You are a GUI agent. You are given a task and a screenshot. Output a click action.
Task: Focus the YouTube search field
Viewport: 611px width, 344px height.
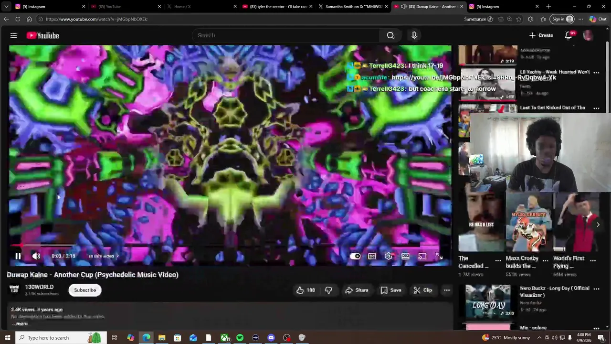286,35
